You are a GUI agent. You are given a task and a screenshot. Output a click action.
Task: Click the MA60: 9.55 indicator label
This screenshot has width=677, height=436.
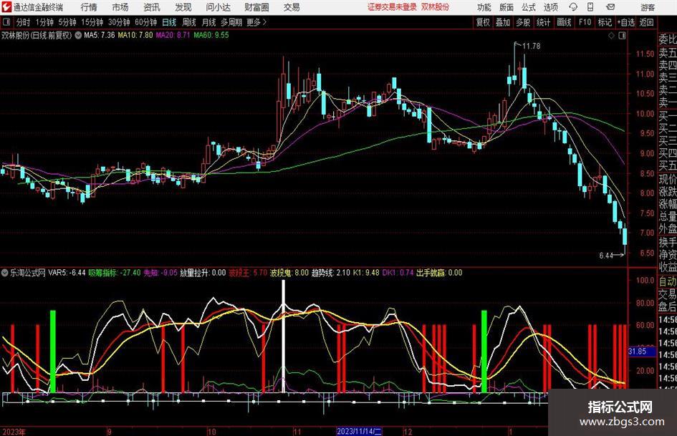point(211,35)
